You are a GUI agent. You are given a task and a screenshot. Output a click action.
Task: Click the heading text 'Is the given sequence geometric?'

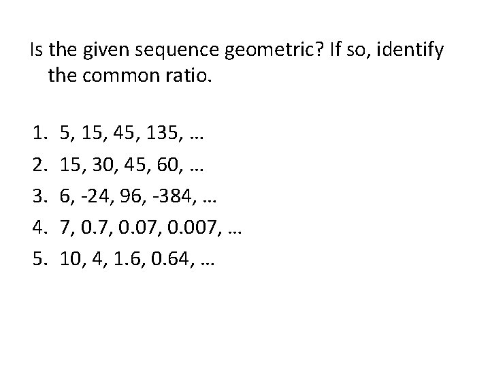[x=176, y=50]
